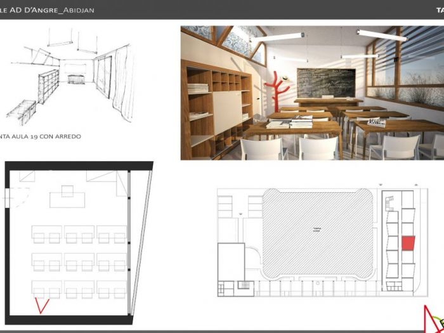
Task: Click the 3D rendered classroom image
Action: 312,93
